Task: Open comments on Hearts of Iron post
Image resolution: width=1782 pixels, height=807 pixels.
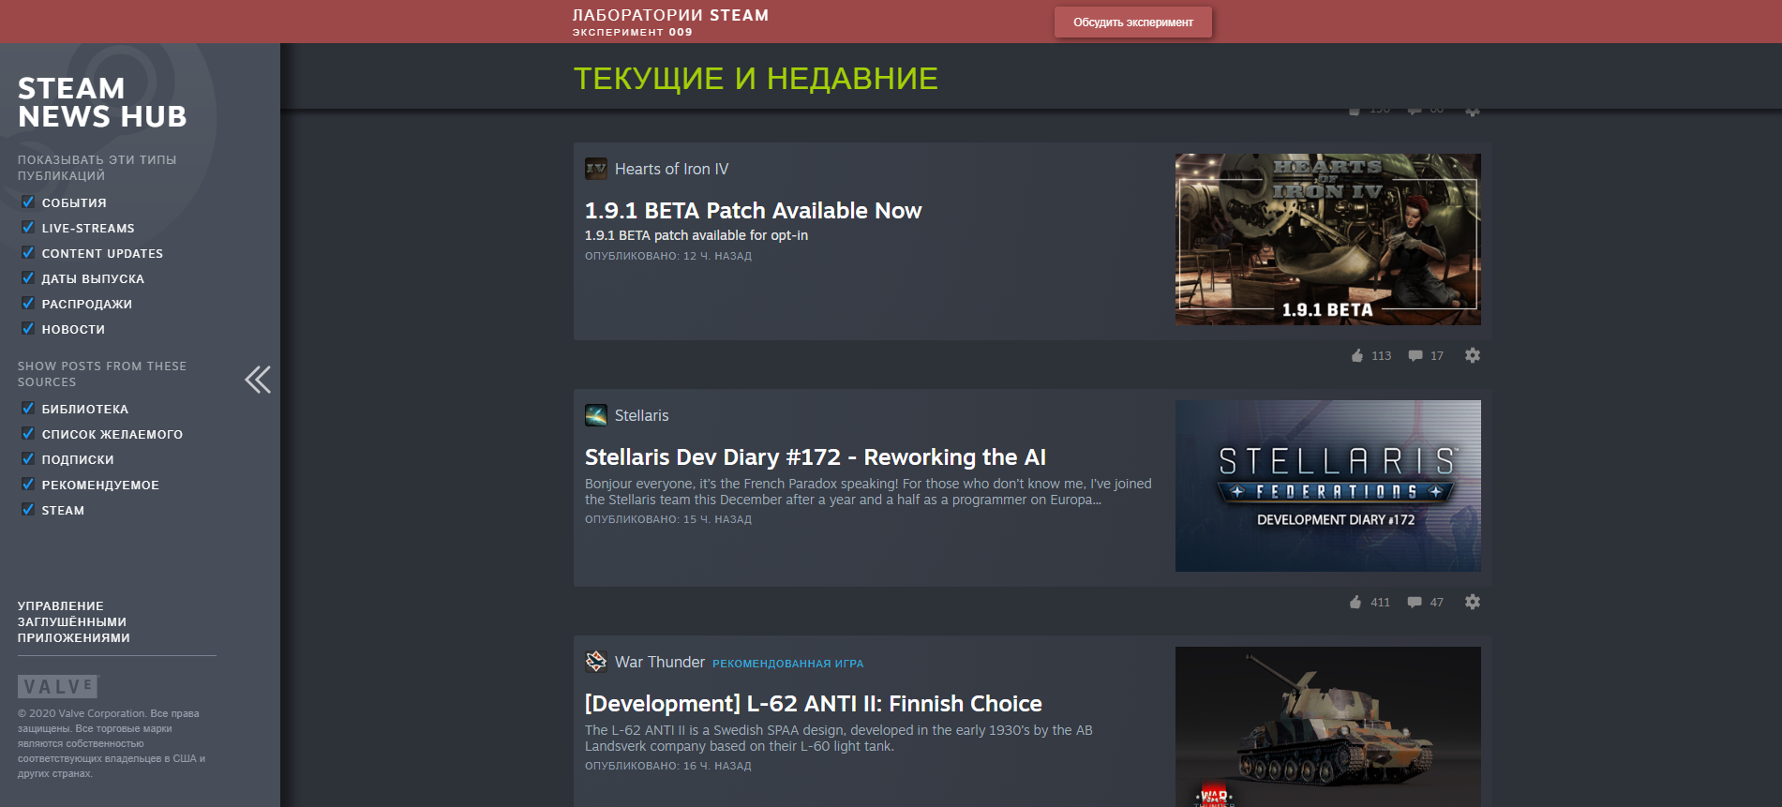Action: (1415, 355)
